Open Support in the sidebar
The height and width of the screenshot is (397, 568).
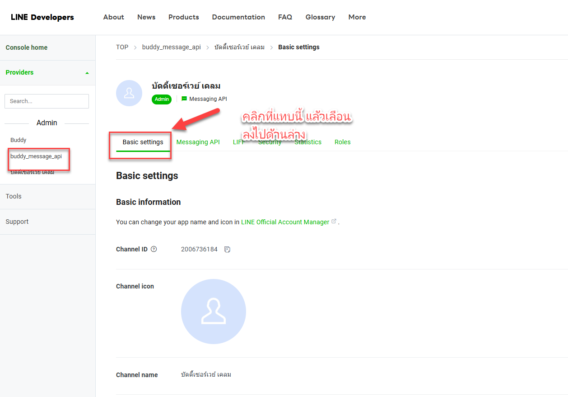(x=17, y=222)
